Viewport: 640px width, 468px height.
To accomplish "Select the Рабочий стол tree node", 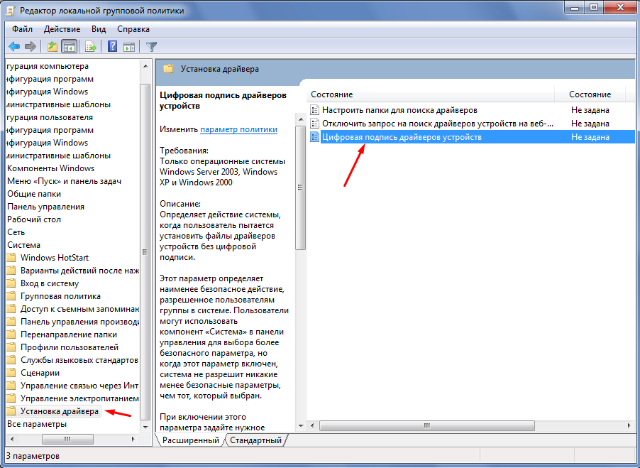I will coord(34,219).
